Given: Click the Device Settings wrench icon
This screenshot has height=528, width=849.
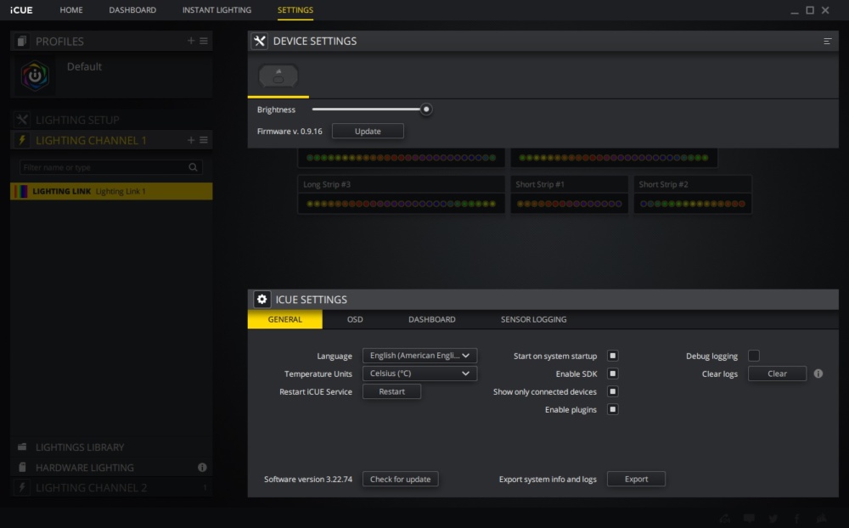Looking at the screenshot, I should click(x=260, y=41).
